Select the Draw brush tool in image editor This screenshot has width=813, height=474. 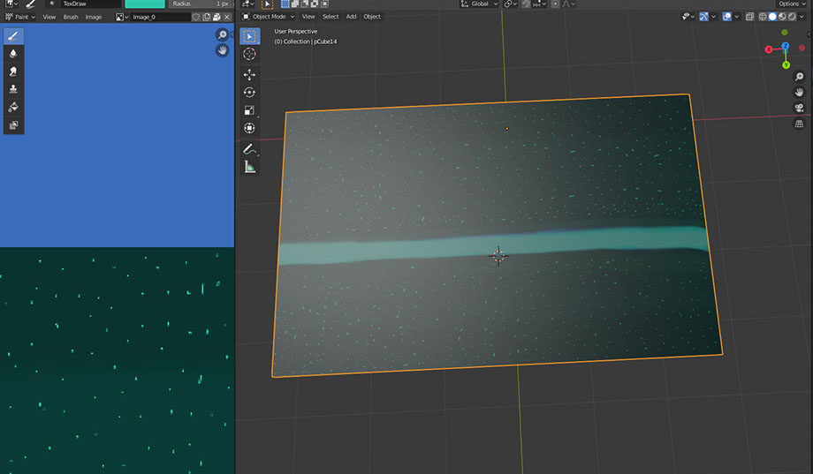coord(14,36)
